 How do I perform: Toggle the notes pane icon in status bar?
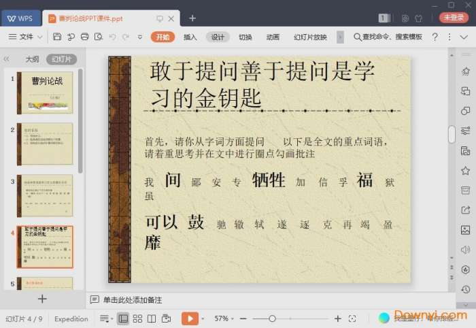point(106,318)
